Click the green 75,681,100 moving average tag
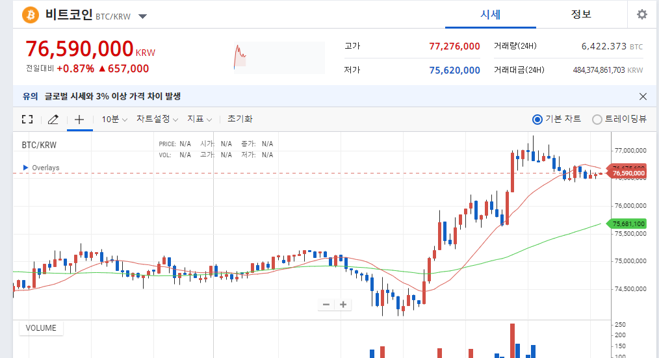Image resolution: width=659 pixels, height=358 pixels. click(x=627, y=224)
